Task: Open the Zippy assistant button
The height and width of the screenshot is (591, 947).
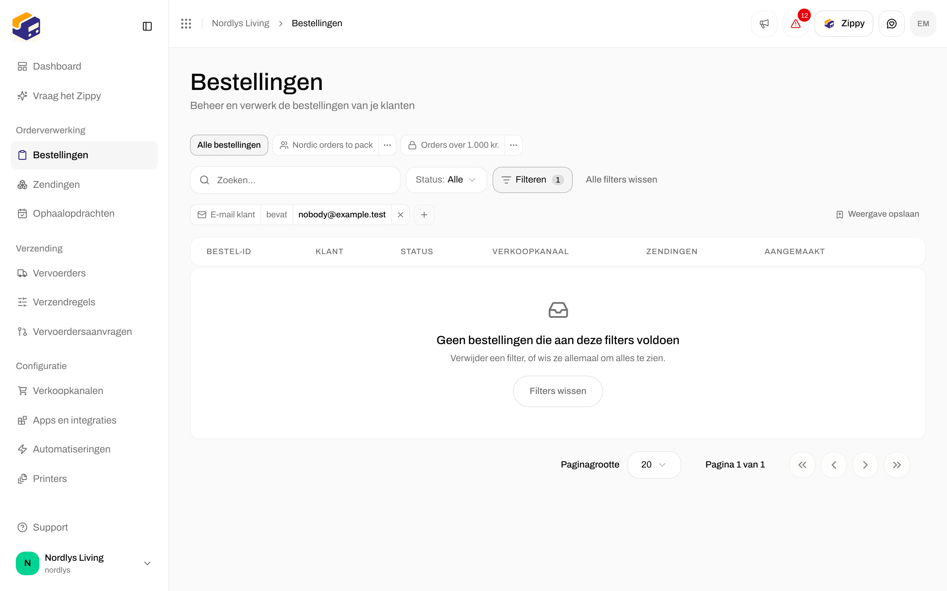Action: pyautogui.click(x=843, y=23)
